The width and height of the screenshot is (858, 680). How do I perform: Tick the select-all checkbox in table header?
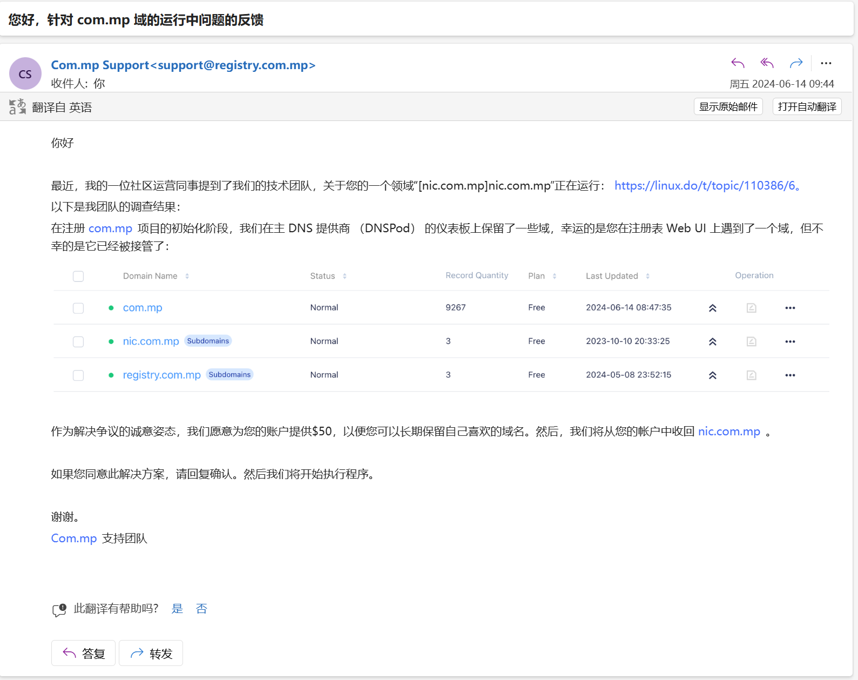click(78, 276)
